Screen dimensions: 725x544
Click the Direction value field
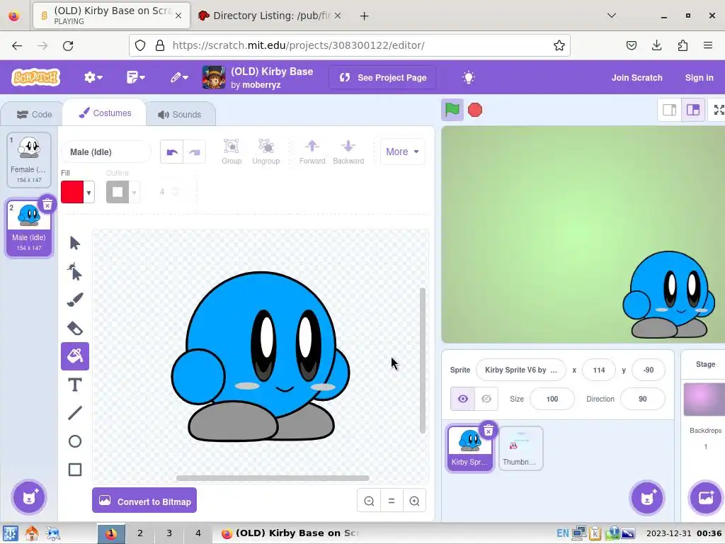(643, 399)
